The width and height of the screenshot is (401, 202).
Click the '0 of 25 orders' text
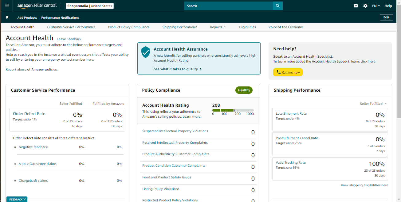pyautogui.click(x=73, y=121)
